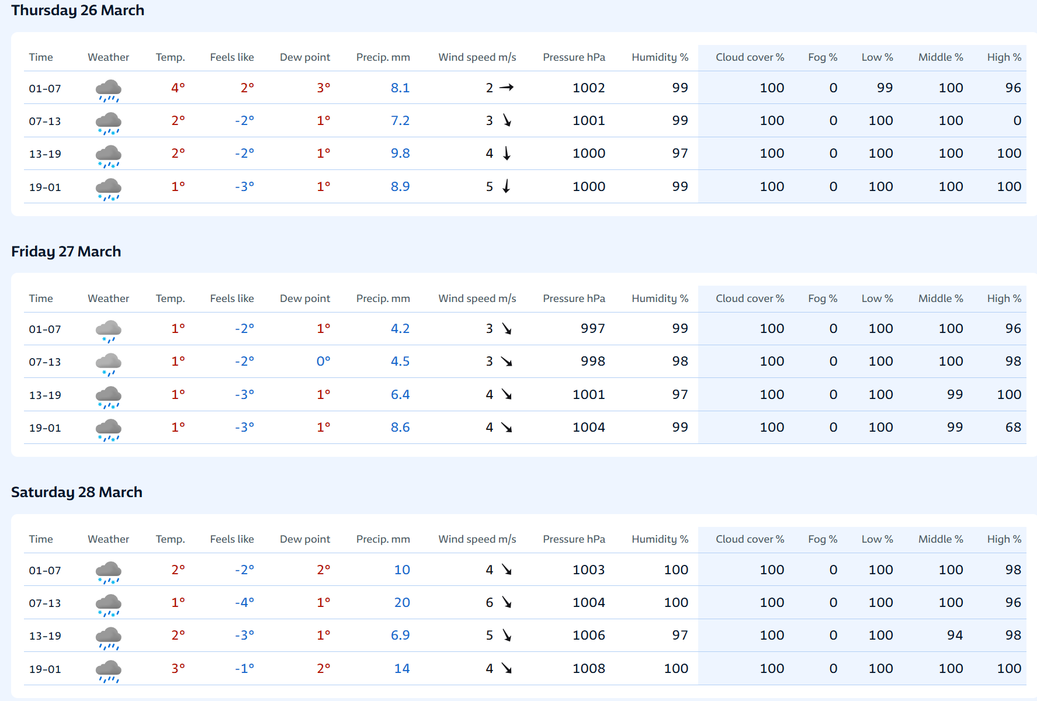Click Saturday 07-13 precipitation value 20
The width and height of the screenshot is (1037, 701).
pyautogui.click(x=401, y=603)
